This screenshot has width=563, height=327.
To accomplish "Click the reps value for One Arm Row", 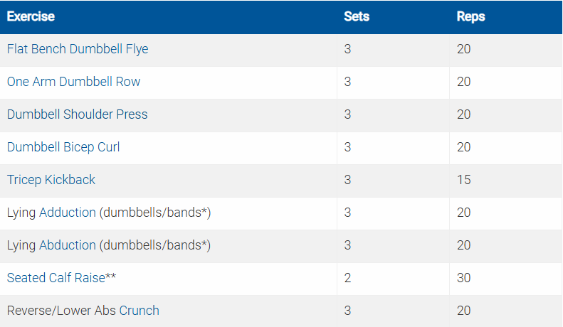I will [463, 82].
